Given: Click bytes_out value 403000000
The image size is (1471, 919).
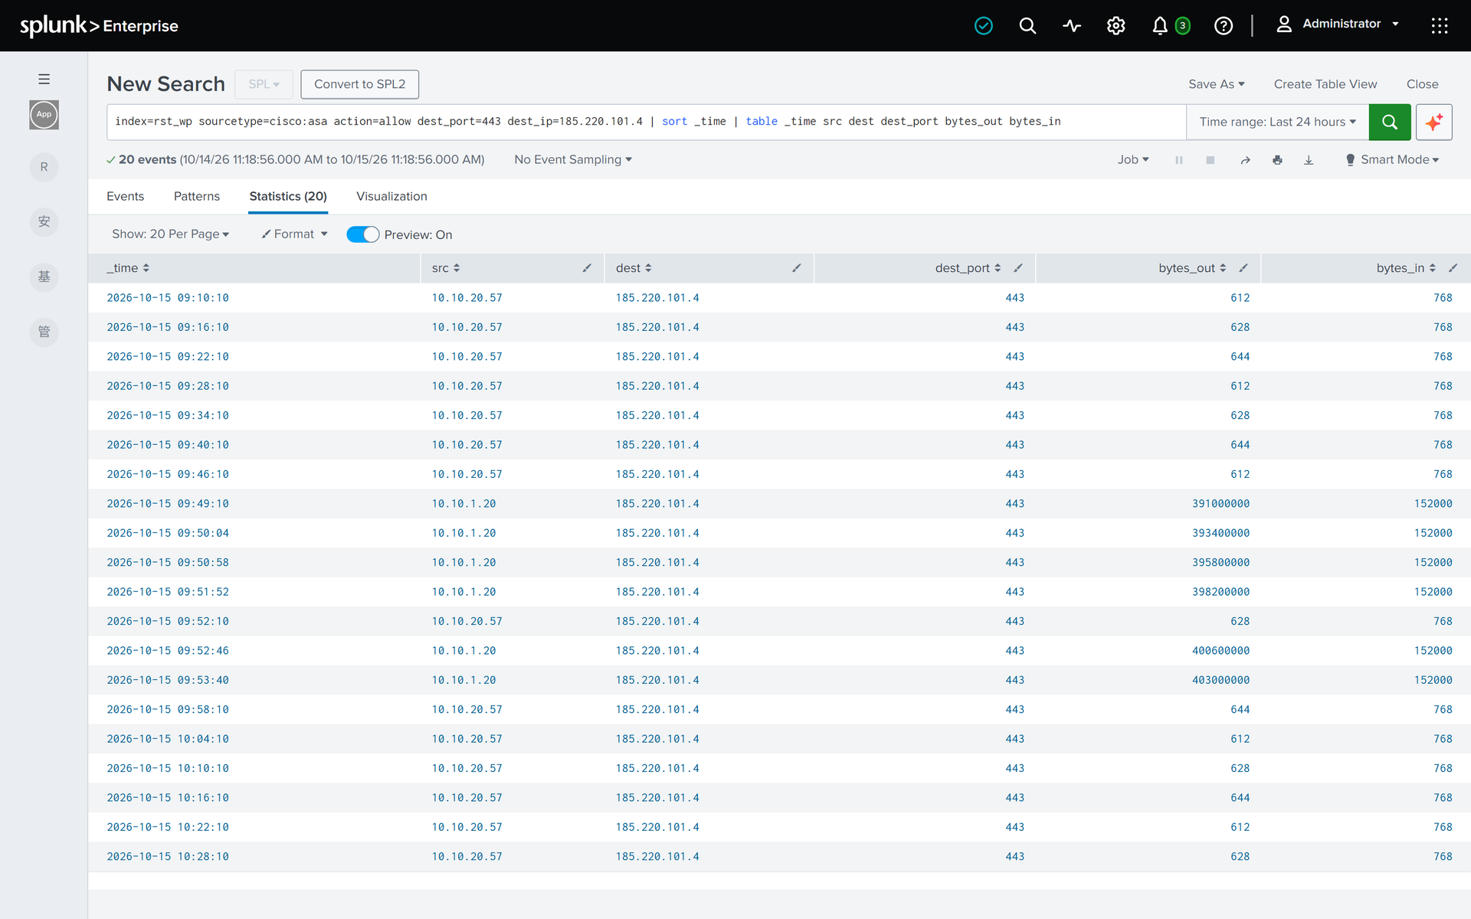Looking at the screenshot, I should tap(1220, 680).
